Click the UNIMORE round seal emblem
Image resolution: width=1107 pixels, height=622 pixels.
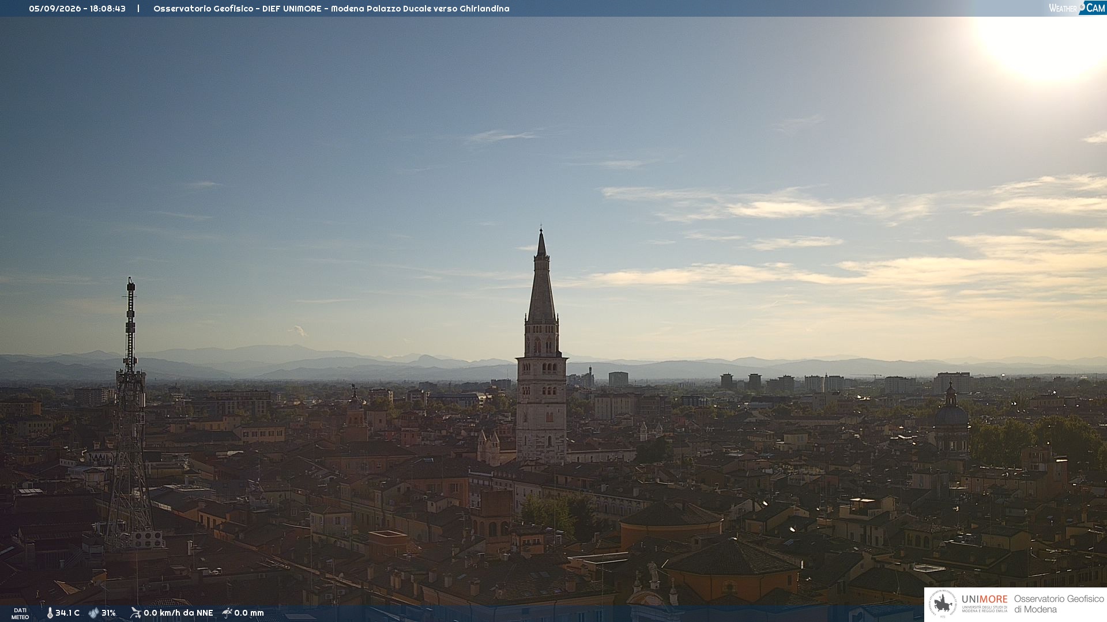coord(943,604)
